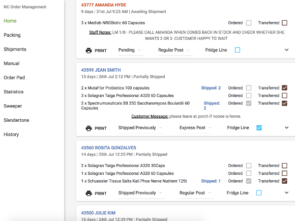Open Shipped Previously dropdown on Rosita Gonzalves order

pyautogui.click(x=142, y=193)
